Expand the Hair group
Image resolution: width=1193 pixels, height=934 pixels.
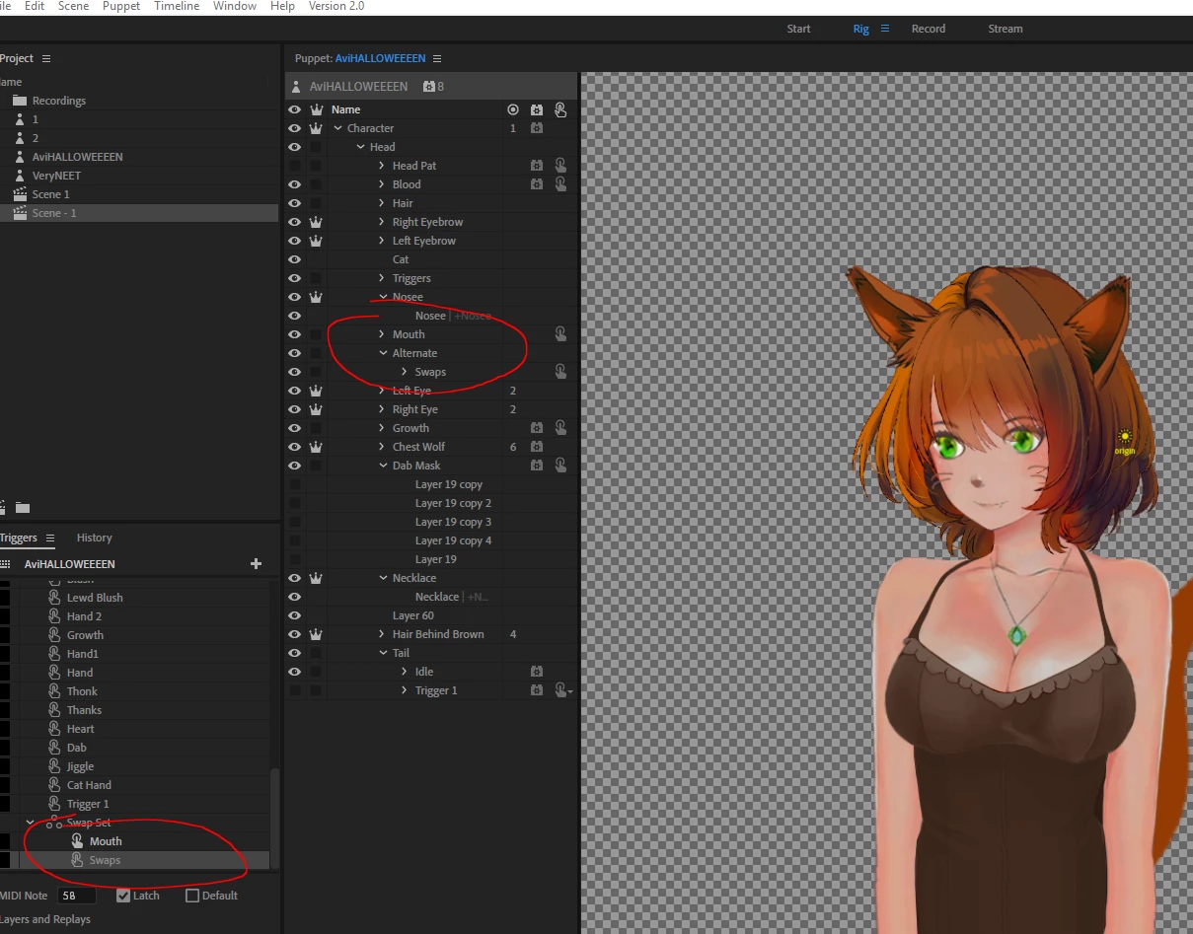383,203
